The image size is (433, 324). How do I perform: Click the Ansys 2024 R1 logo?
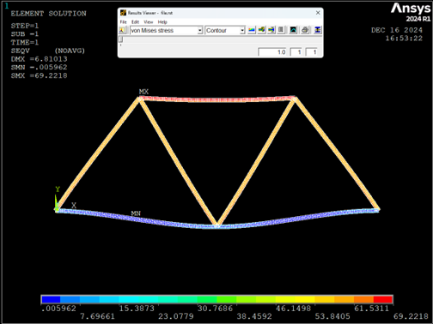(411, 12)
